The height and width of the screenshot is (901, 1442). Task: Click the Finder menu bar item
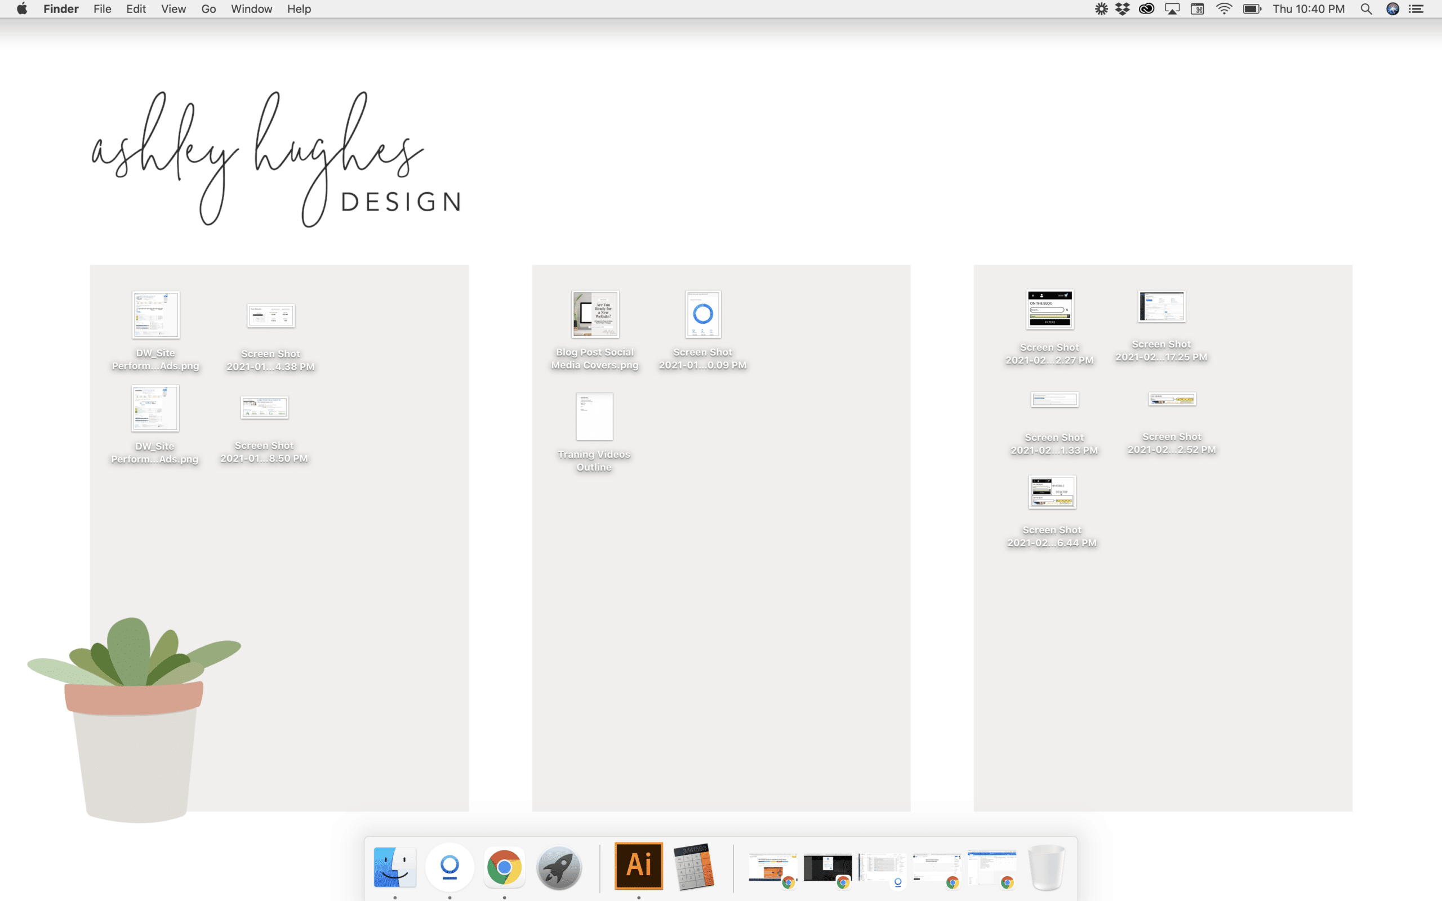[x=60, y=10]
